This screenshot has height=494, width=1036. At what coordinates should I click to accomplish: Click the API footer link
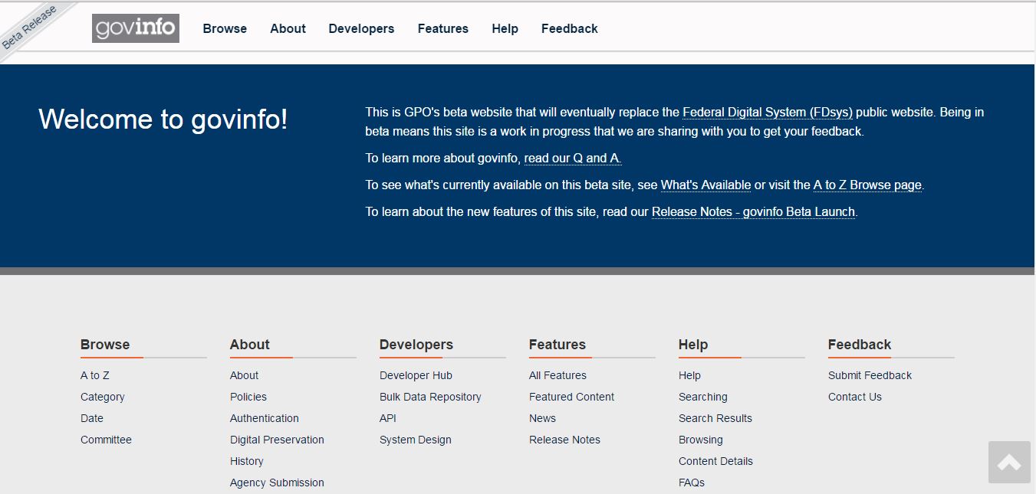point(388,418)
